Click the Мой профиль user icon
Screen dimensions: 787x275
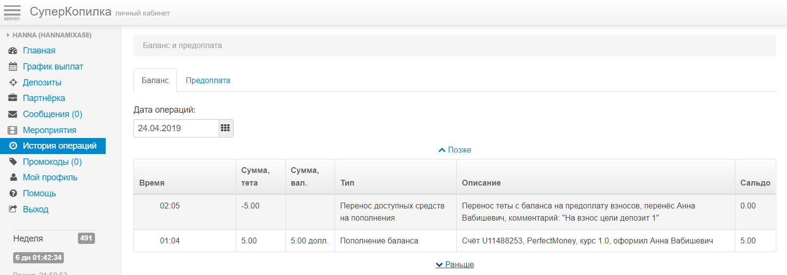(13, 177)
